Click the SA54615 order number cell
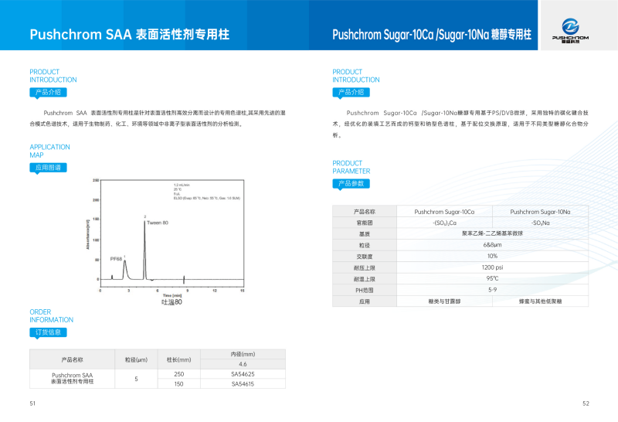This screenshot has height=422, width=618. coord(243,384)
